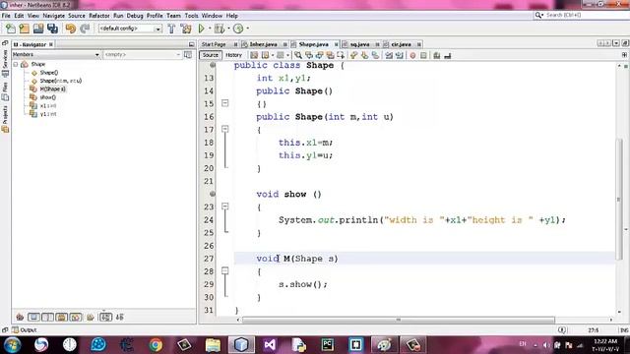Open the Debug menu

coord(135,16)
